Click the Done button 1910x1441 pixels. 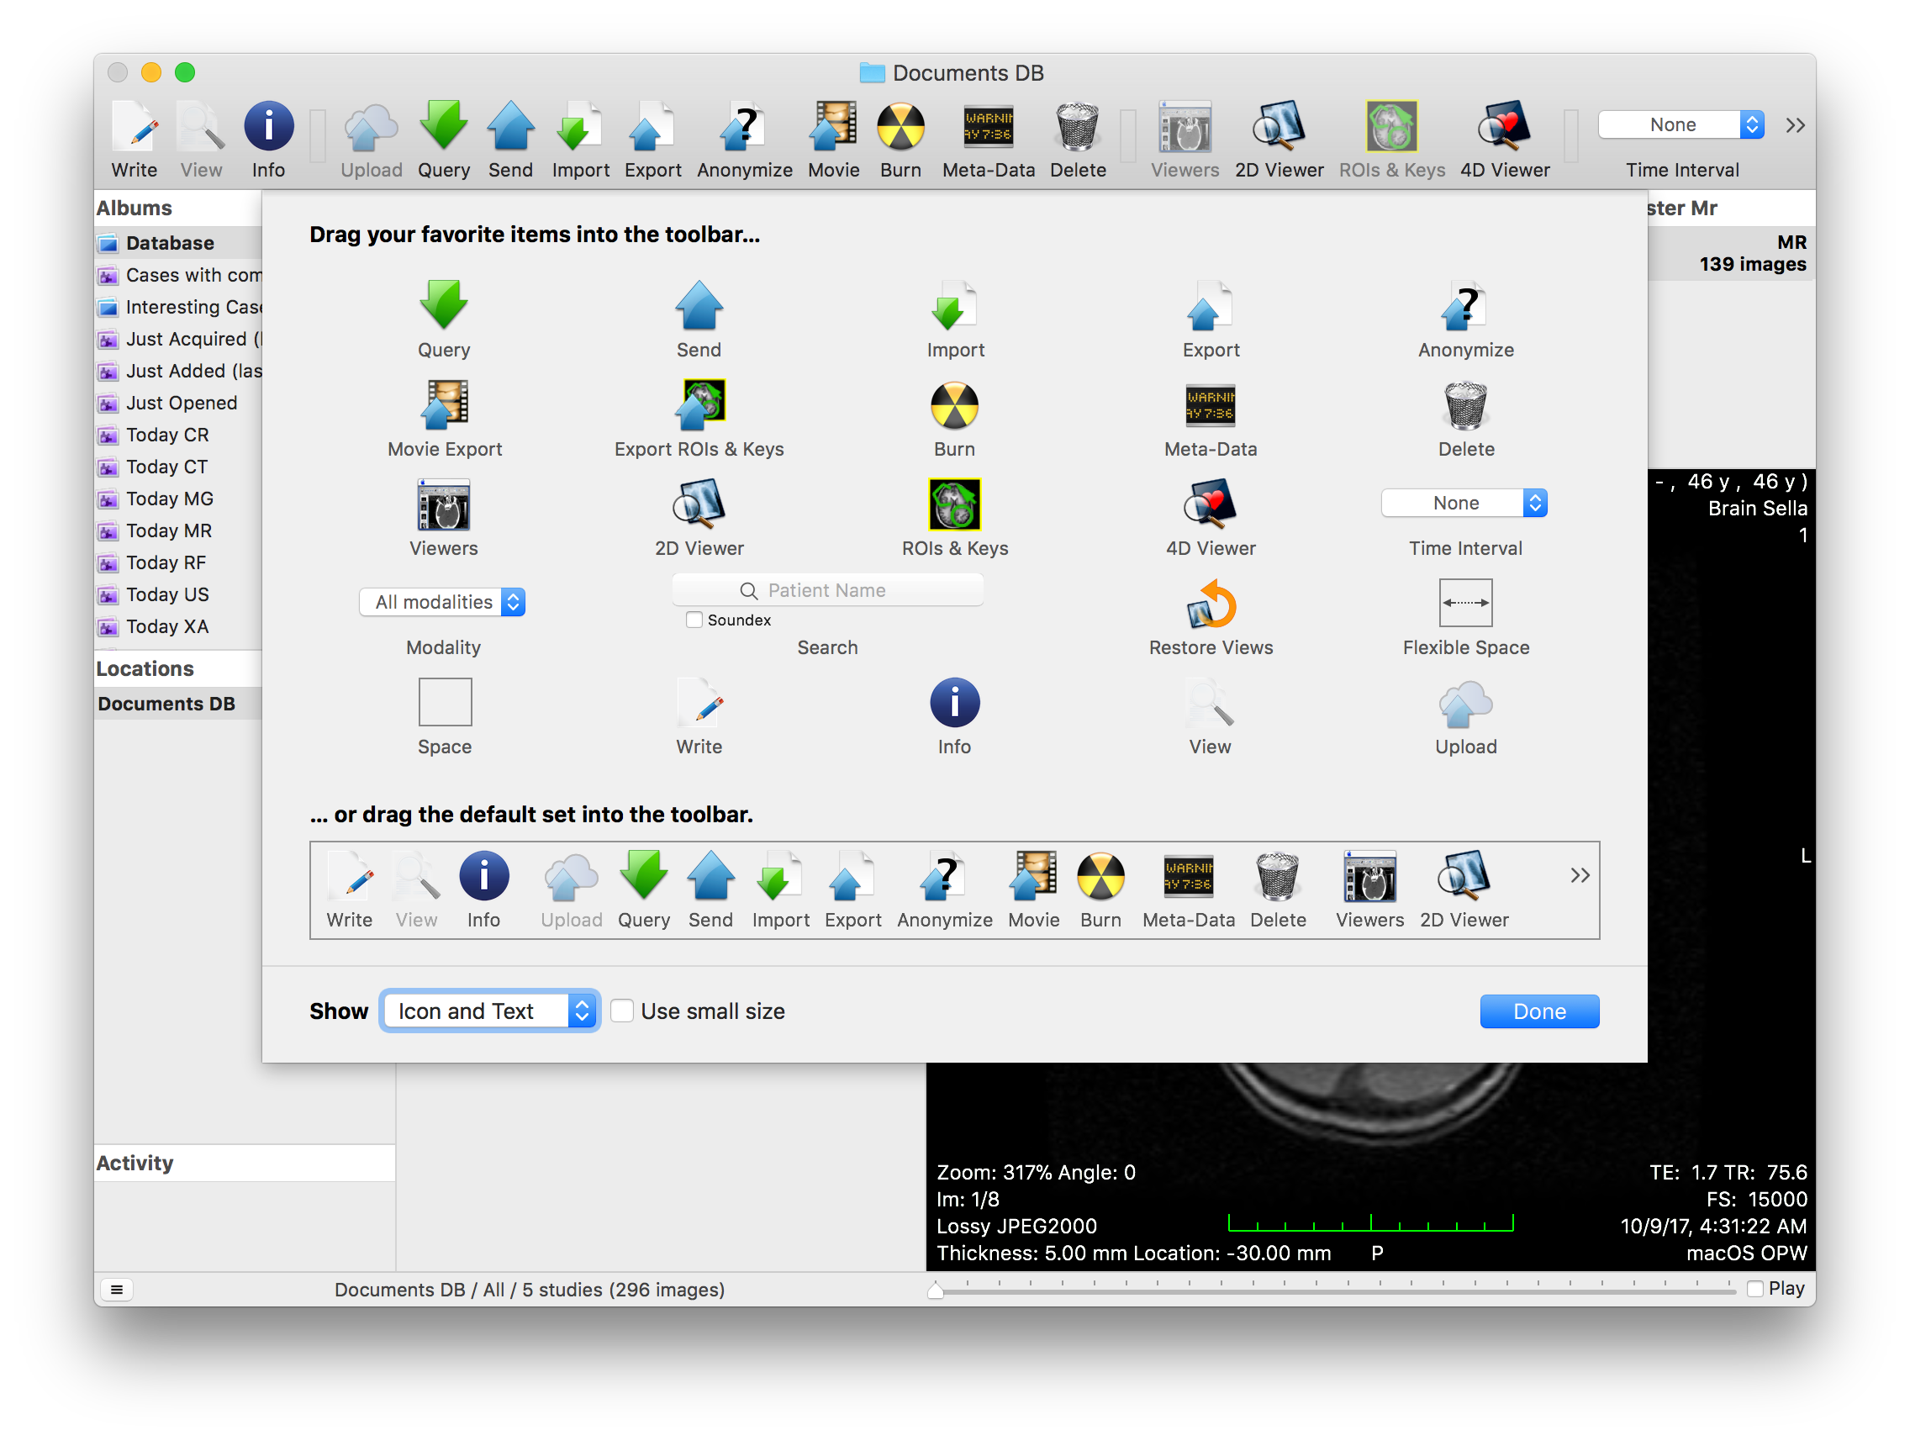coord(1538,1011)
